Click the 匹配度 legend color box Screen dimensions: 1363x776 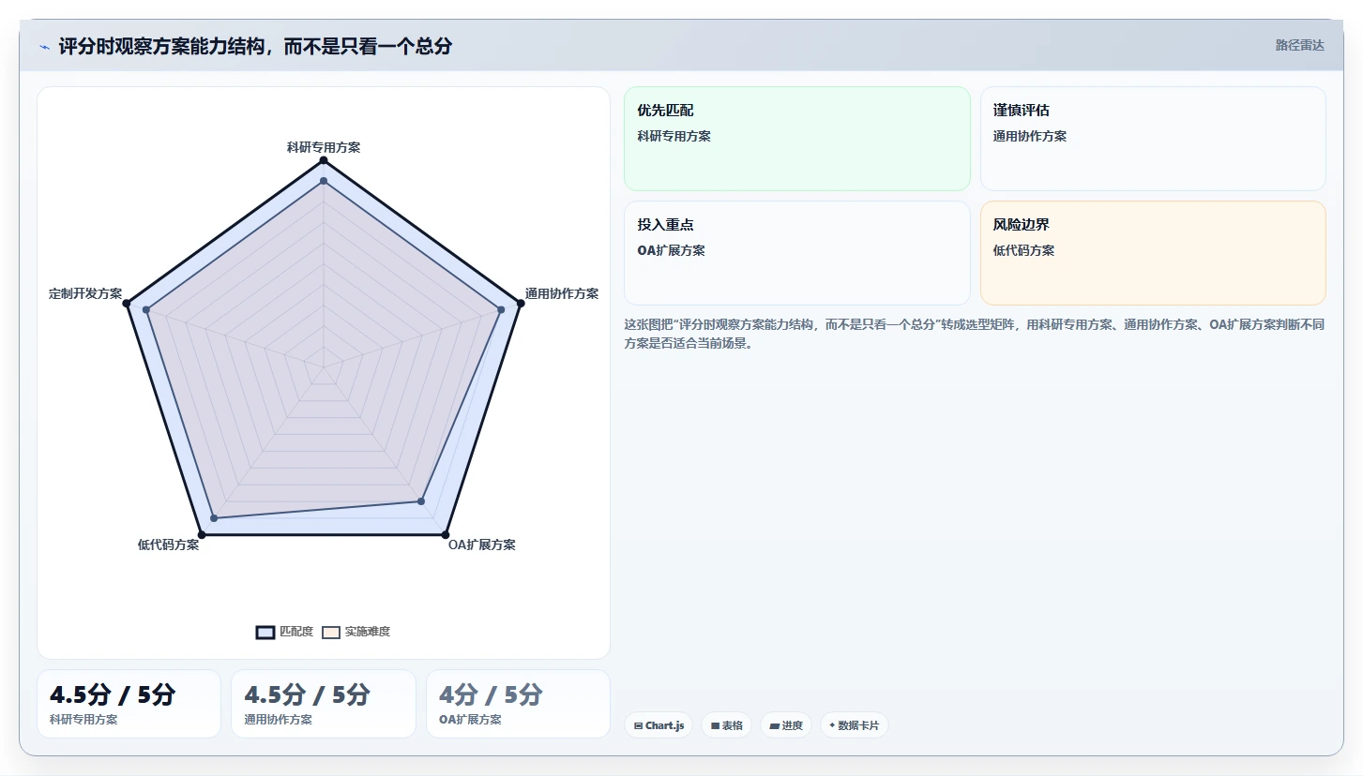pyautogui.click(x=265, y=632)
